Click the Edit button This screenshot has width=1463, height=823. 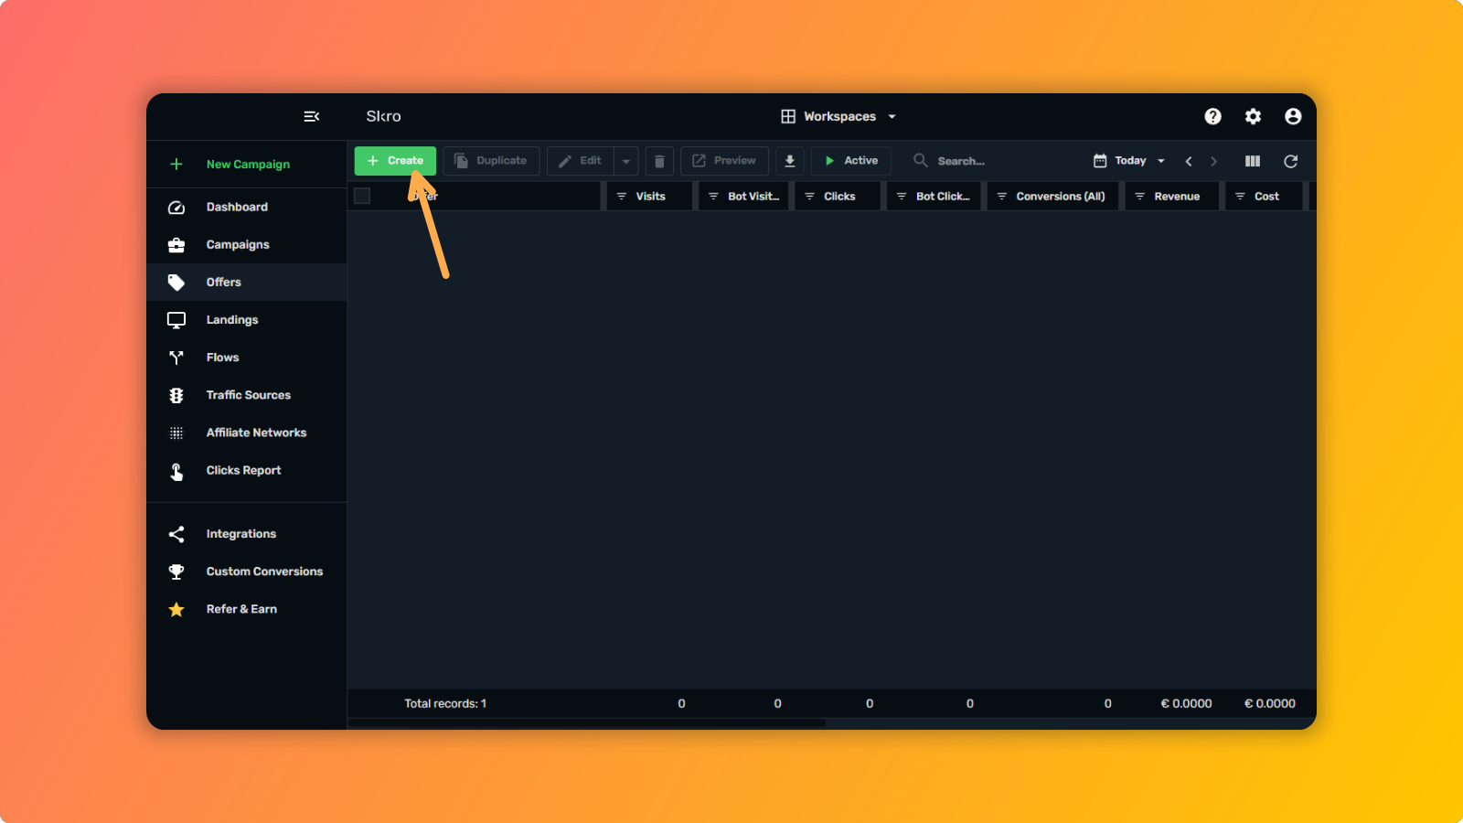tap(581, 161)
